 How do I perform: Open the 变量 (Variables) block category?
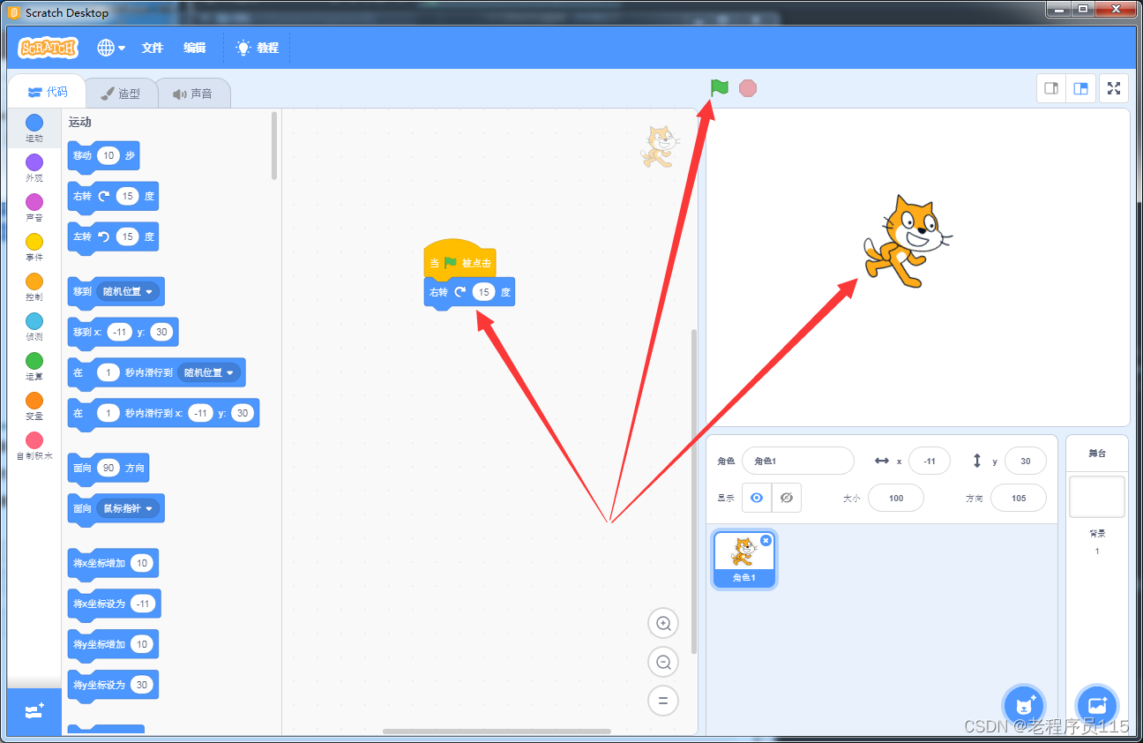[x=34, y=408]
